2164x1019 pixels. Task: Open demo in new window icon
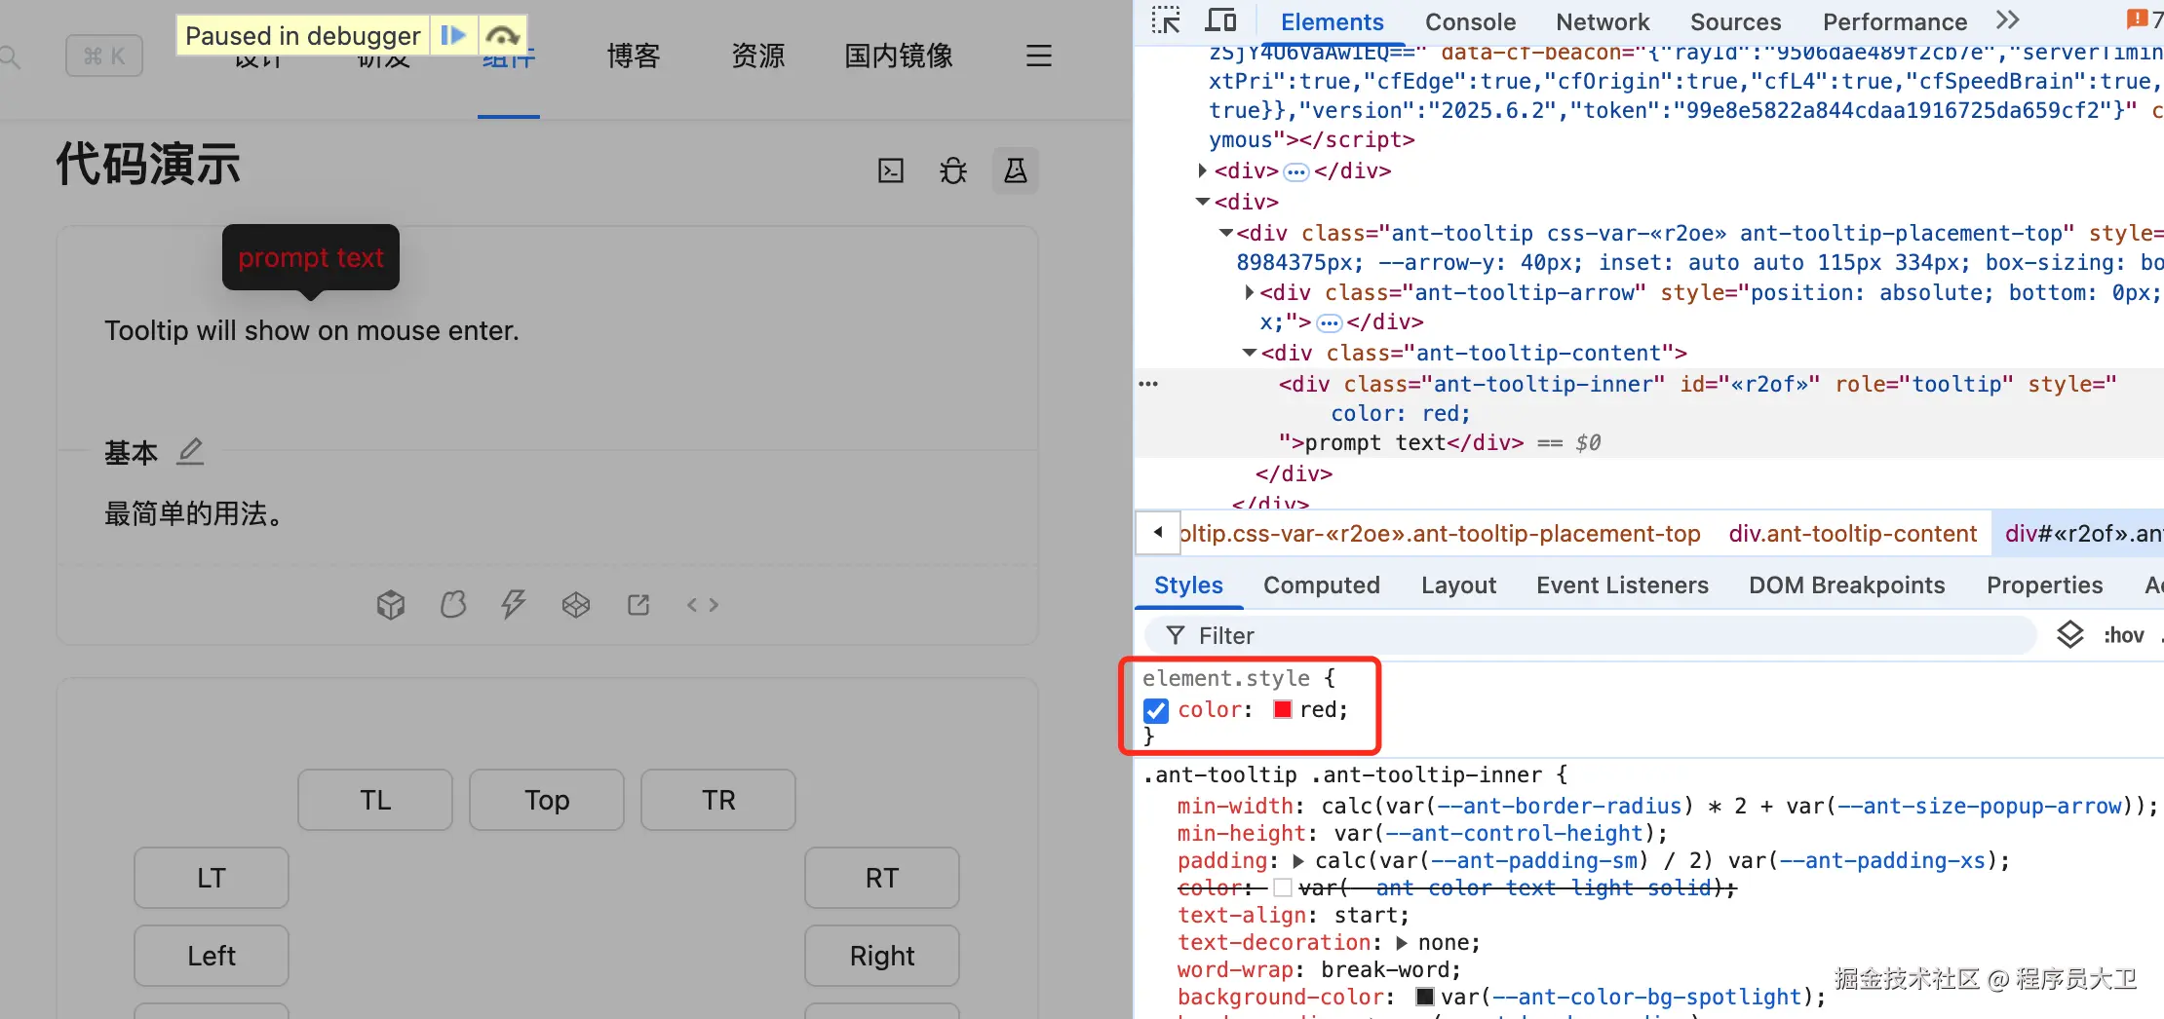638,605
